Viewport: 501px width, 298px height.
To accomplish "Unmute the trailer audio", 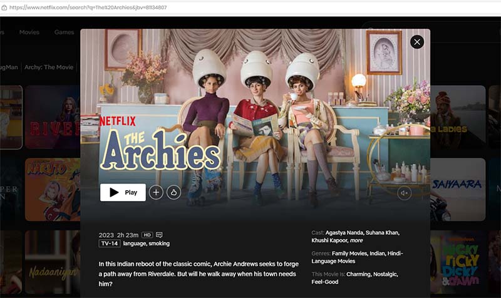I will pos(404,193).
